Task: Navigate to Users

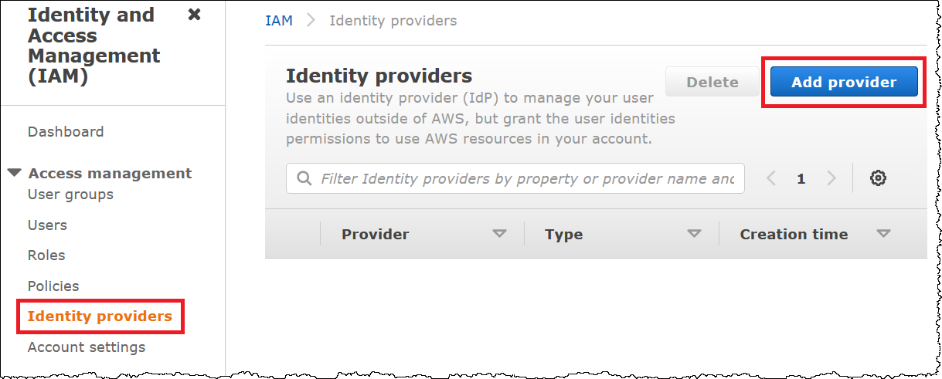Action: (47, 225)
